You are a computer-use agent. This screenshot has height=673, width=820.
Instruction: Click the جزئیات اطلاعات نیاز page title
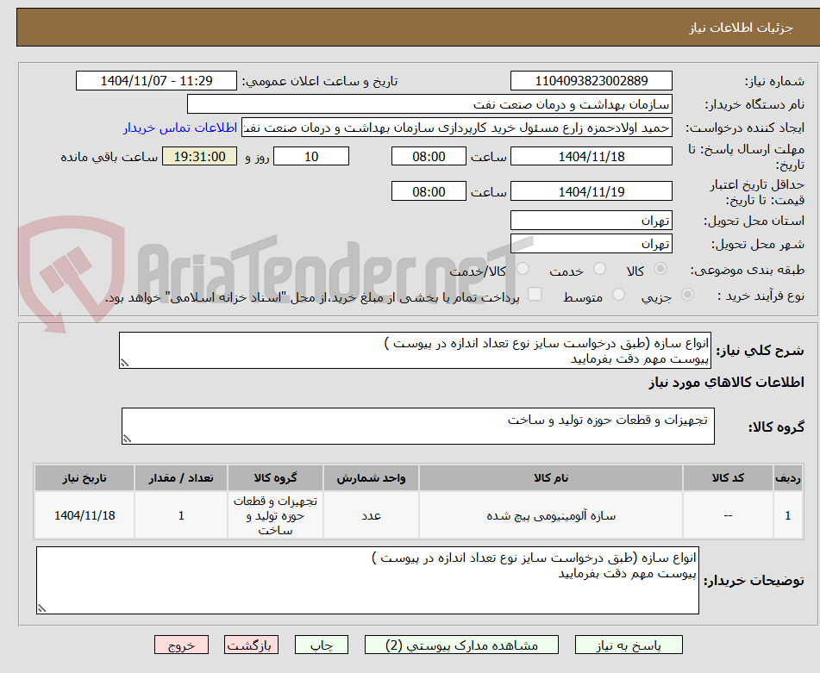point(741,28)
